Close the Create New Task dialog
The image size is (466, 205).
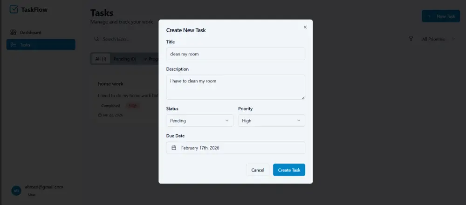[305, 27]
